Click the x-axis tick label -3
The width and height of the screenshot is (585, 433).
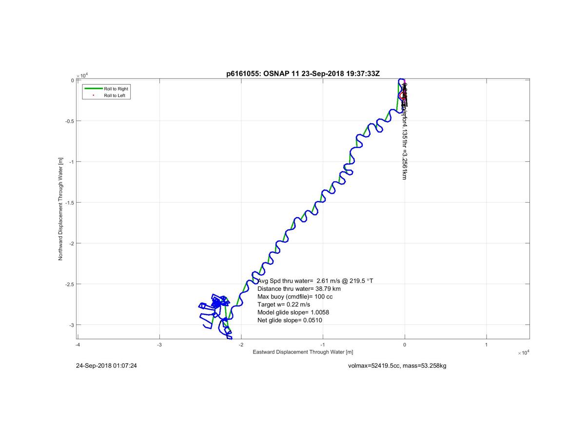click(159, 345)
